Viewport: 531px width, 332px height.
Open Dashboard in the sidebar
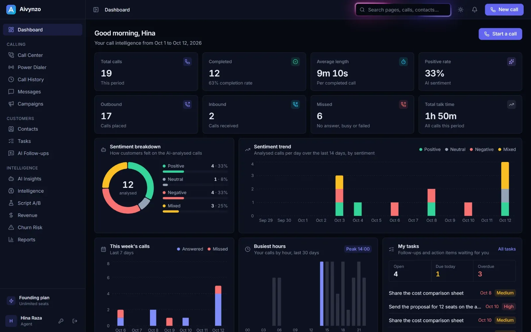42,30
